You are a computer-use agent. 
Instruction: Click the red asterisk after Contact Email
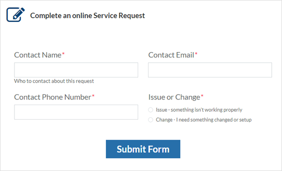(196, 53)
